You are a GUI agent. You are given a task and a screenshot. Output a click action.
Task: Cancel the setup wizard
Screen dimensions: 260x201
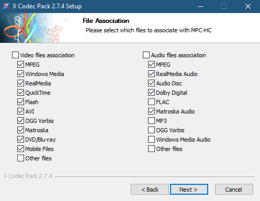click(x=234, y=190)
